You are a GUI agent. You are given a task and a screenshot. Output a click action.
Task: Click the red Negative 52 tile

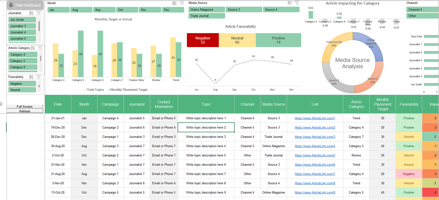(203, 40)
